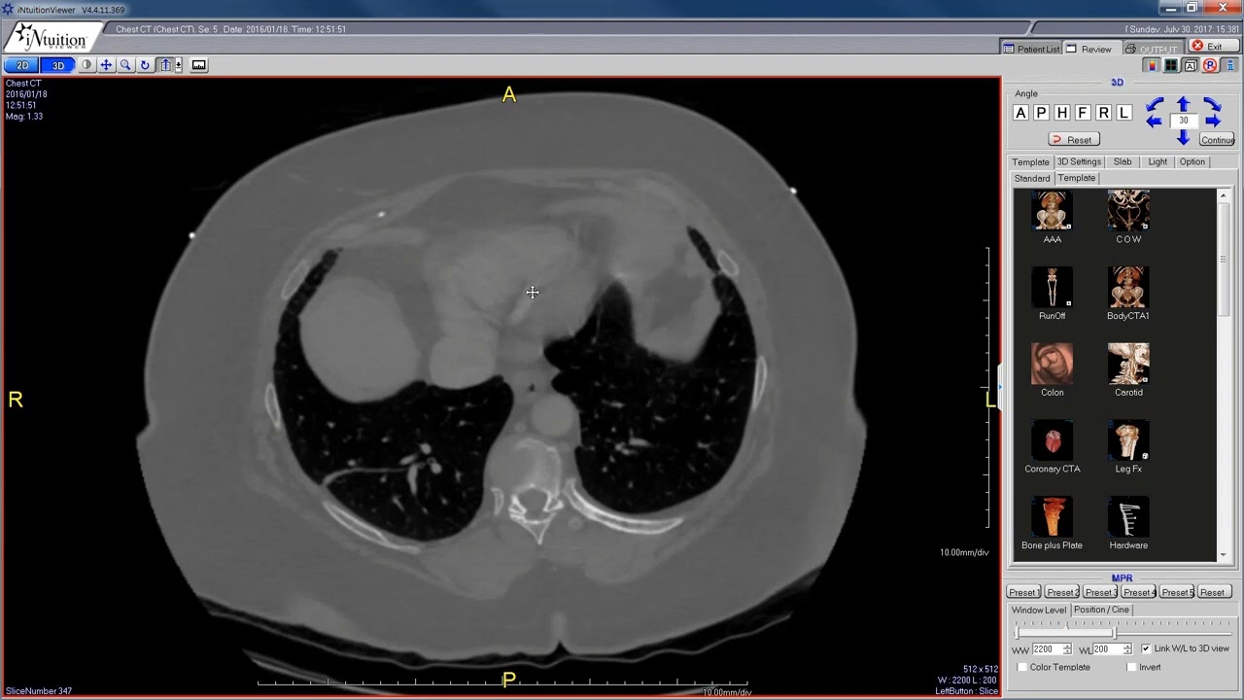The image size is (1244, 700).
Task: Click the window level slider track
Action: point(1123,632)
